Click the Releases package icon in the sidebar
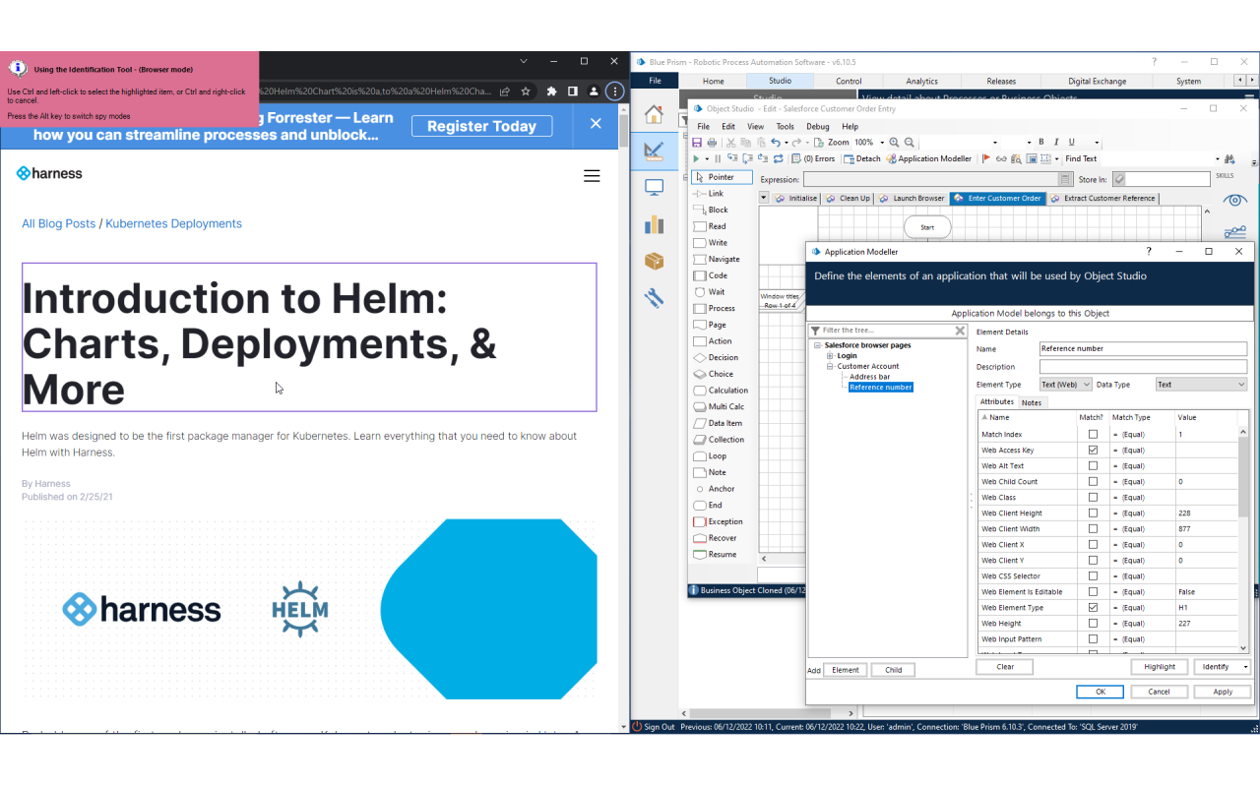Viewport: 1260px width, 787px height. click(654, 261)
